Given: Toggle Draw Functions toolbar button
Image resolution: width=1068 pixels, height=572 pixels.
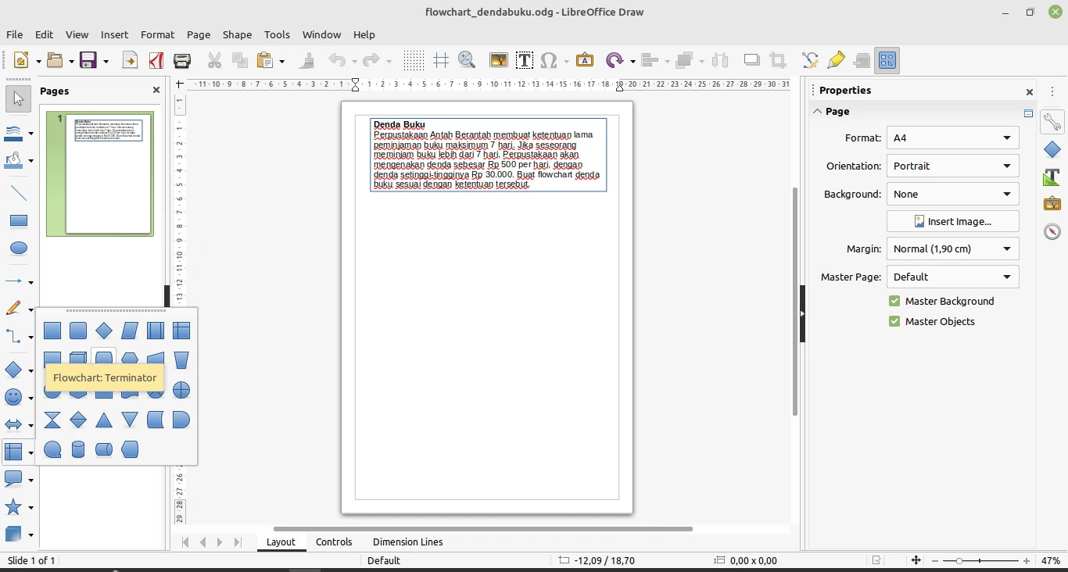Looking at the screenshot, I should pyautogui.click(x=887, y=60).
